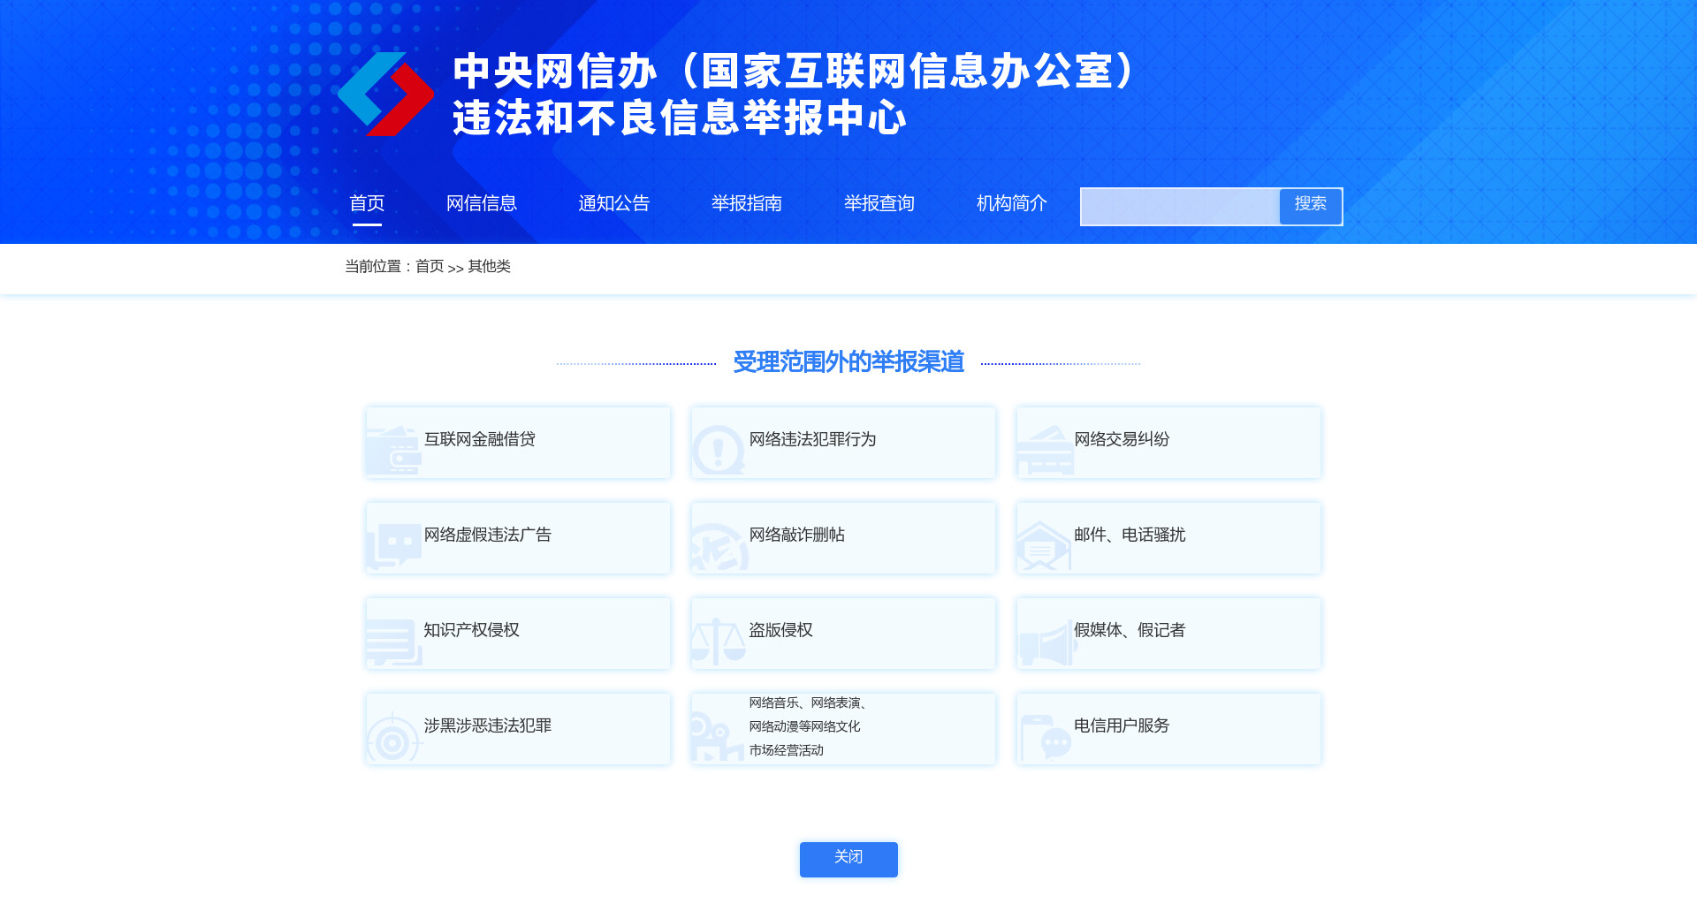This screenshot has height=919, width=1697.
Task: Click the 搜索 search button
Action: click(1311, 206)
